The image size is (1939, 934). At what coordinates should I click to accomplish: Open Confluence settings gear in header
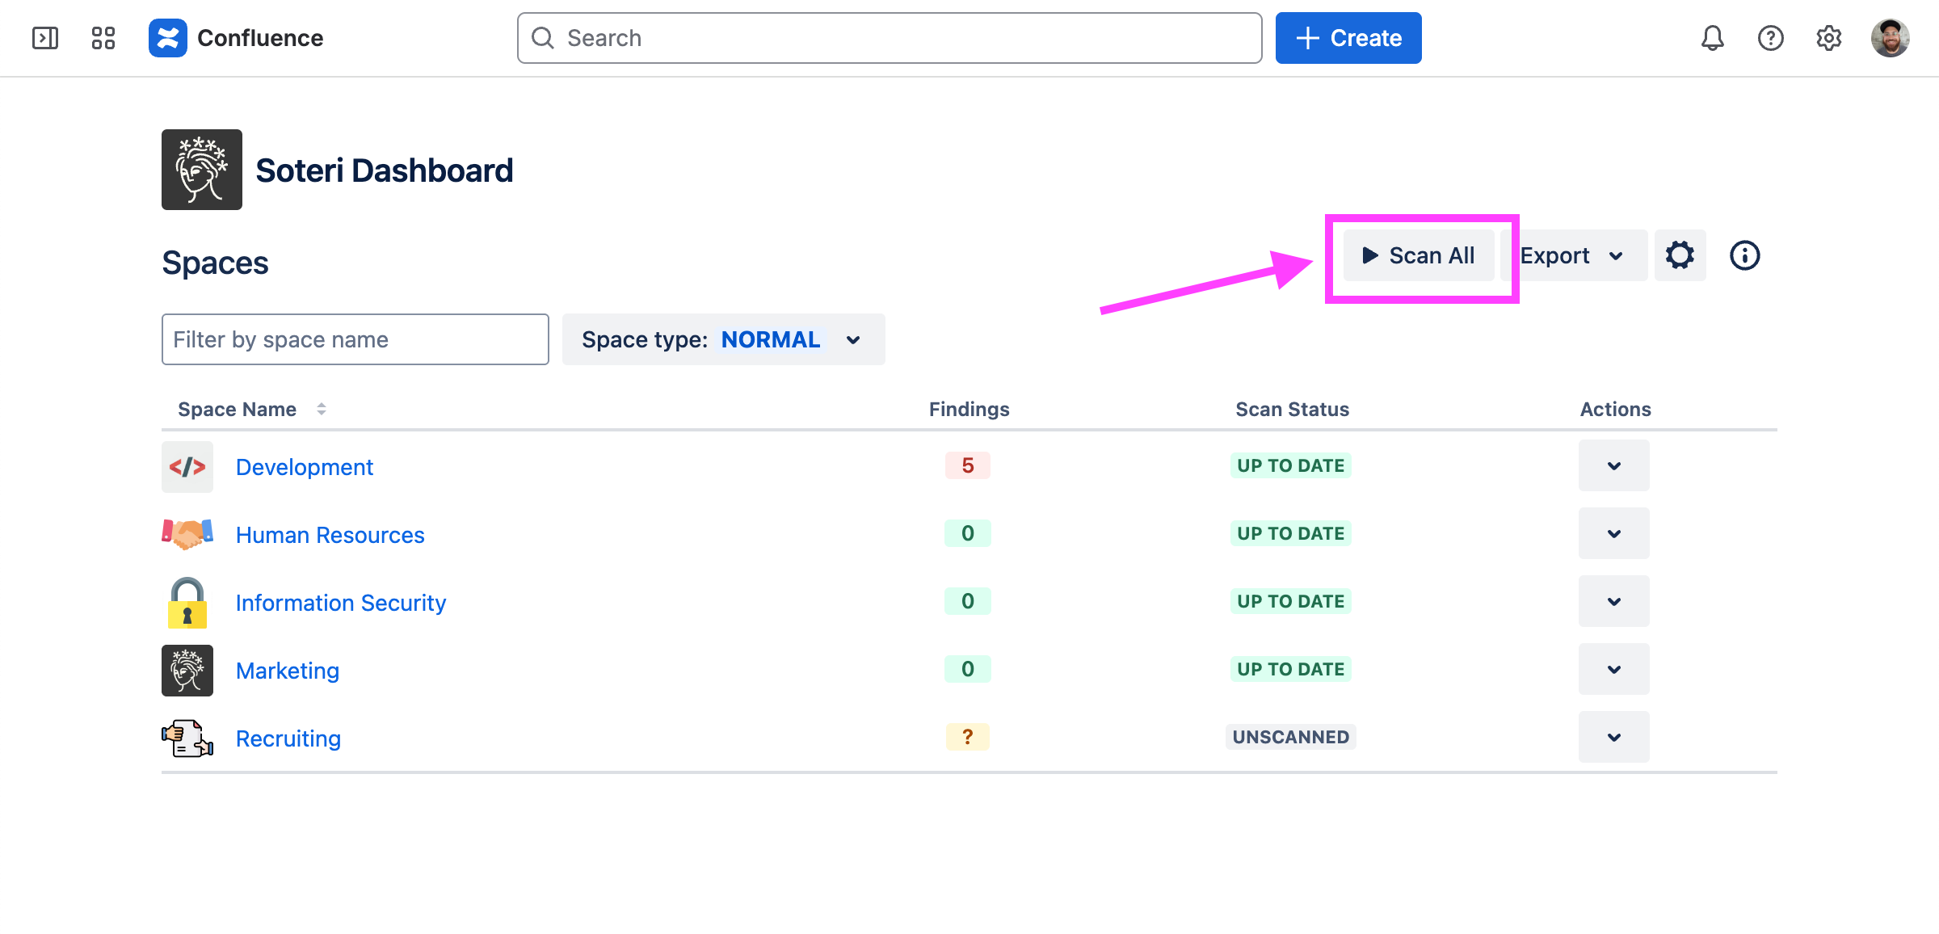(1828, 38)
